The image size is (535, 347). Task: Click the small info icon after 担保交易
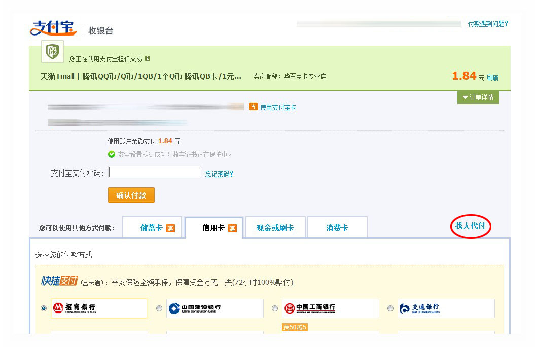pos(148,58)
